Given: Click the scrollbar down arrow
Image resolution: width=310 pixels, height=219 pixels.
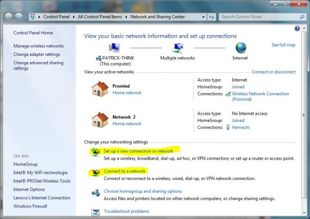Looking at the screenshot, I should pyautogui.click(x=304, y=213).
